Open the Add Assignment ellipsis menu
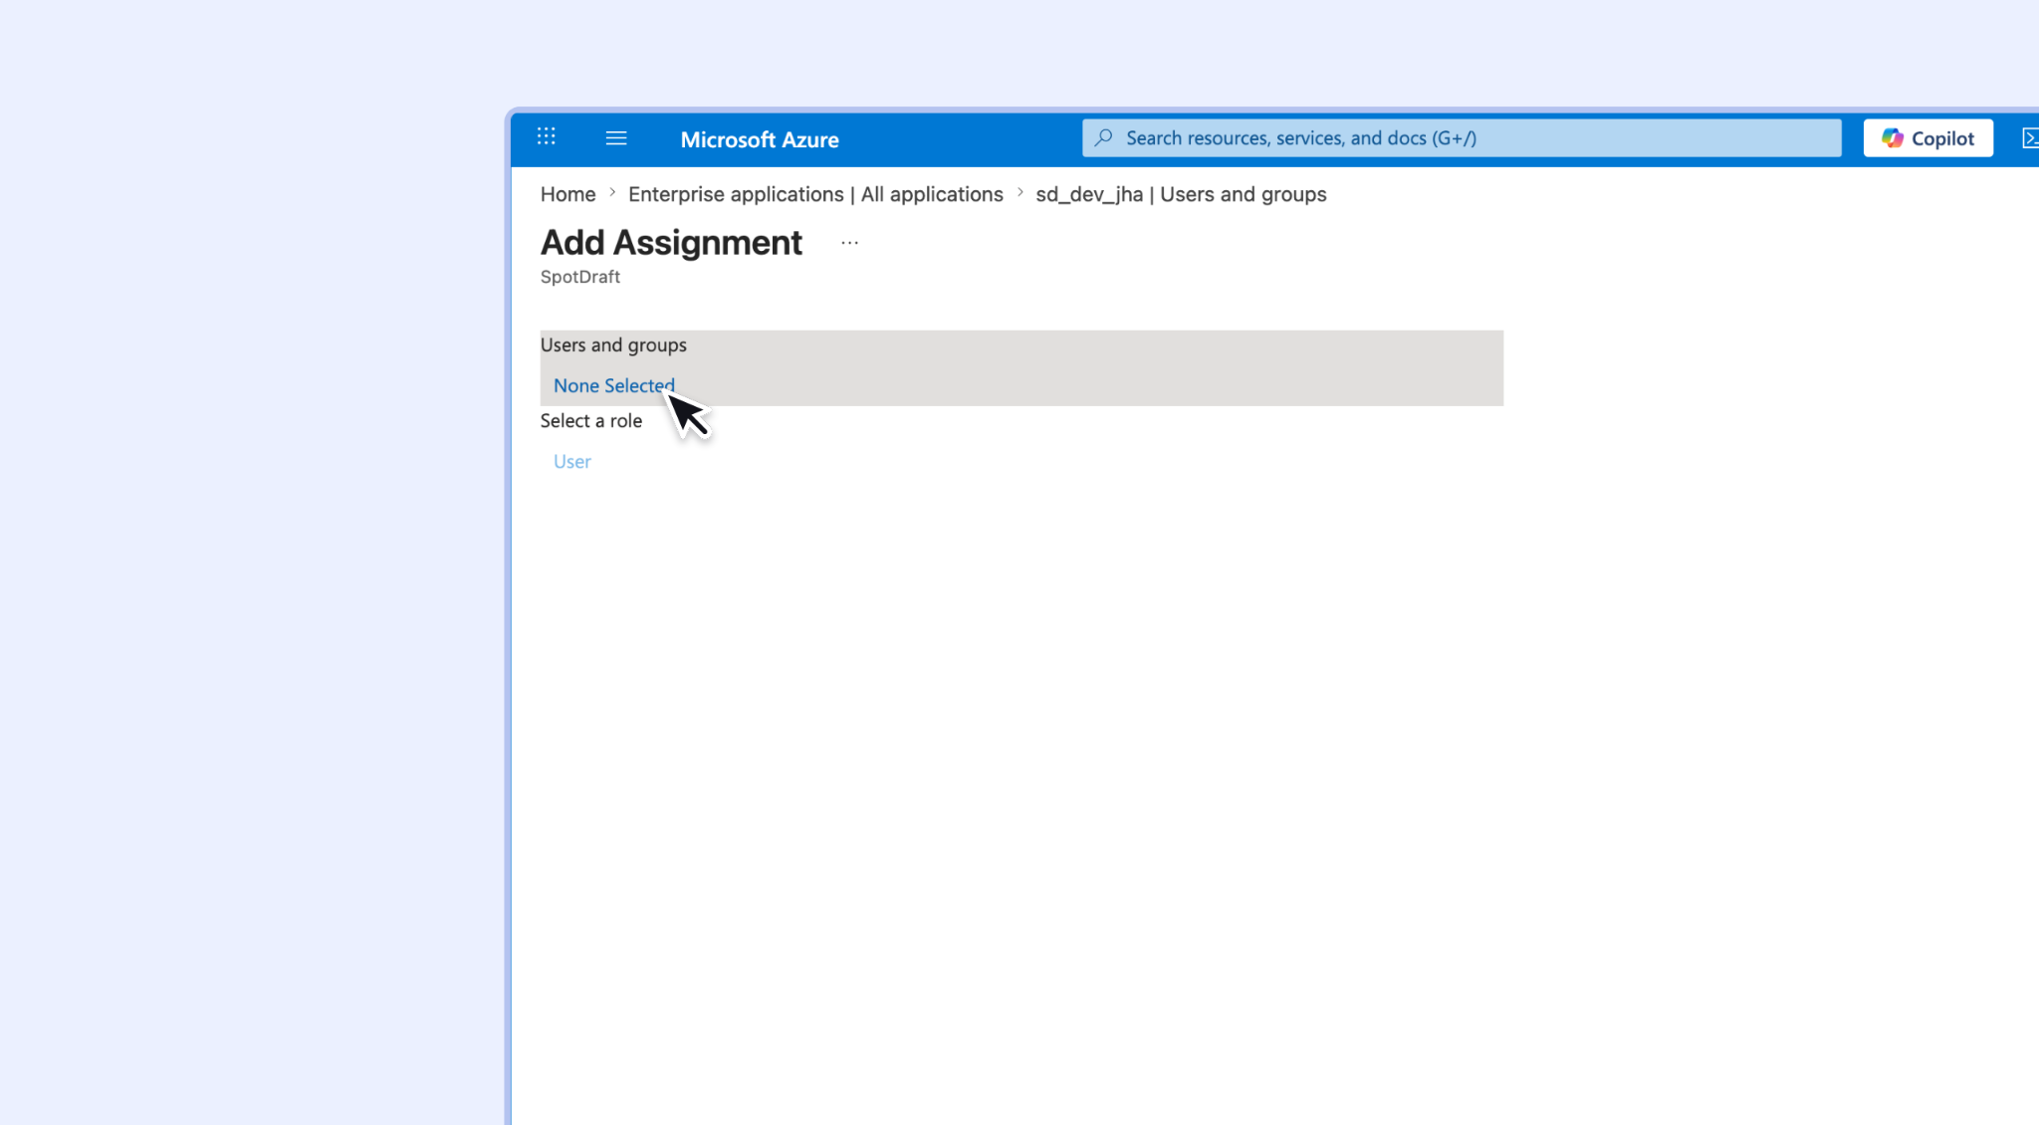This screenshot has width=2039, height=1125. pyautogui.click(x=849, y=243)
